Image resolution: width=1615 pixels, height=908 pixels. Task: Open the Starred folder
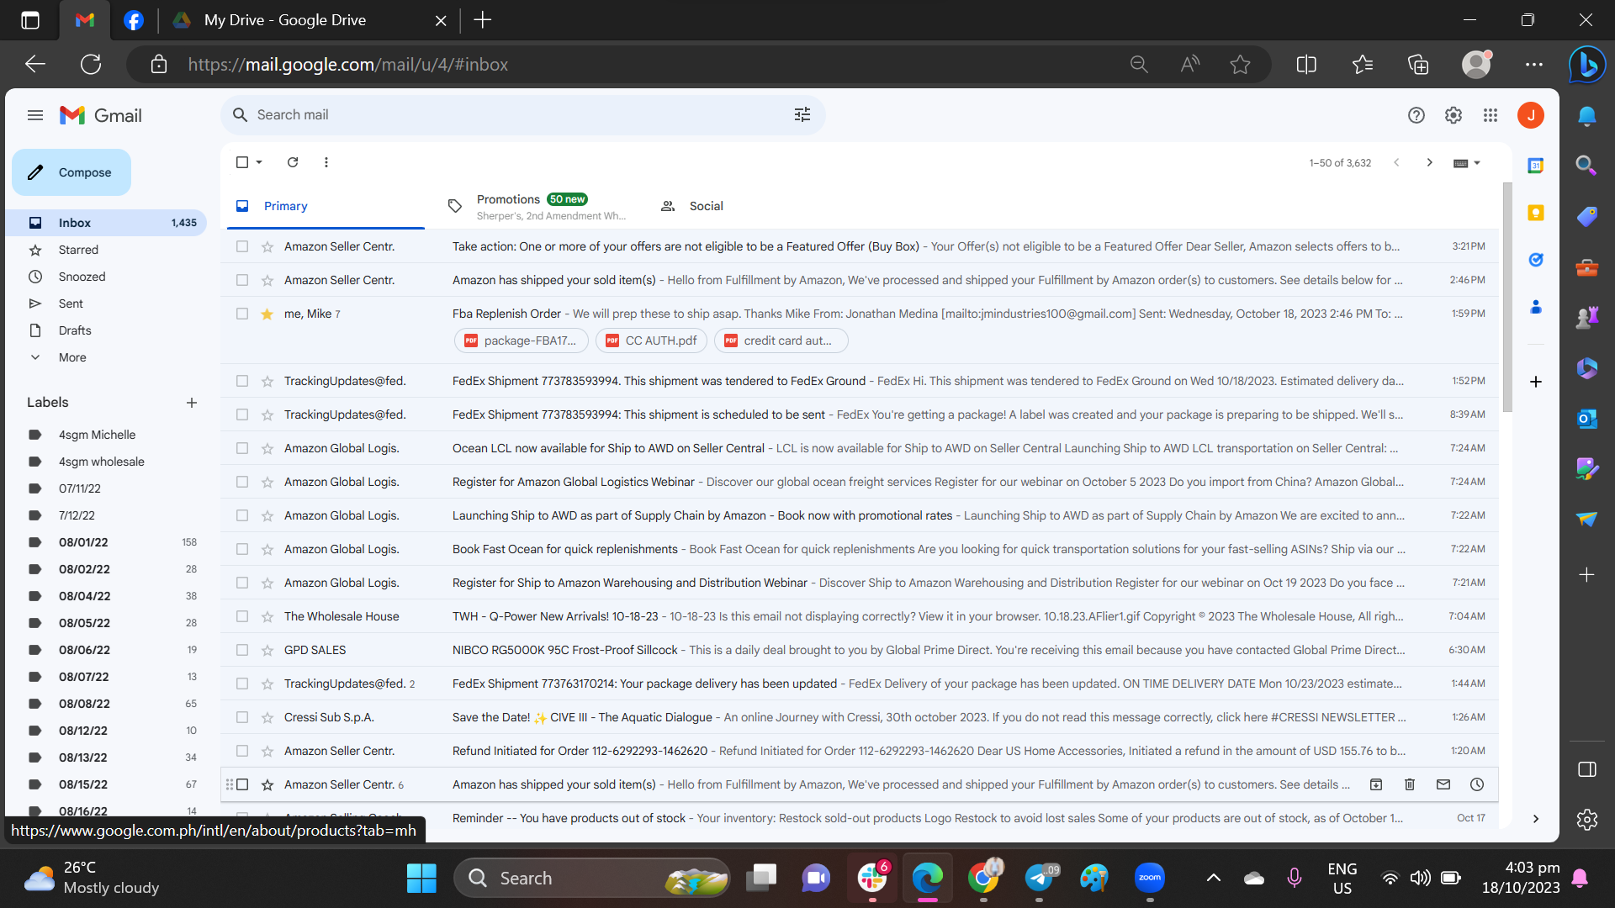[78, 250]
